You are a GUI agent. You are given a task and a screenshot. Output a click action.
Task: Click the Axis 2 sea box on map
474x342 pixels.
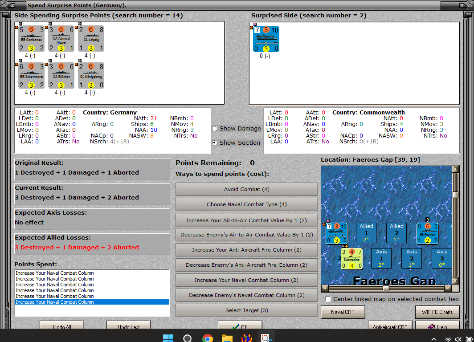tap(412, 258)
